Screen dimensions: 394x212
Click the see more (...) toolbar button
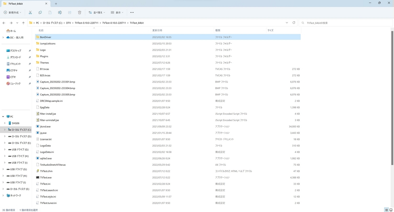[x=132, y=12]
